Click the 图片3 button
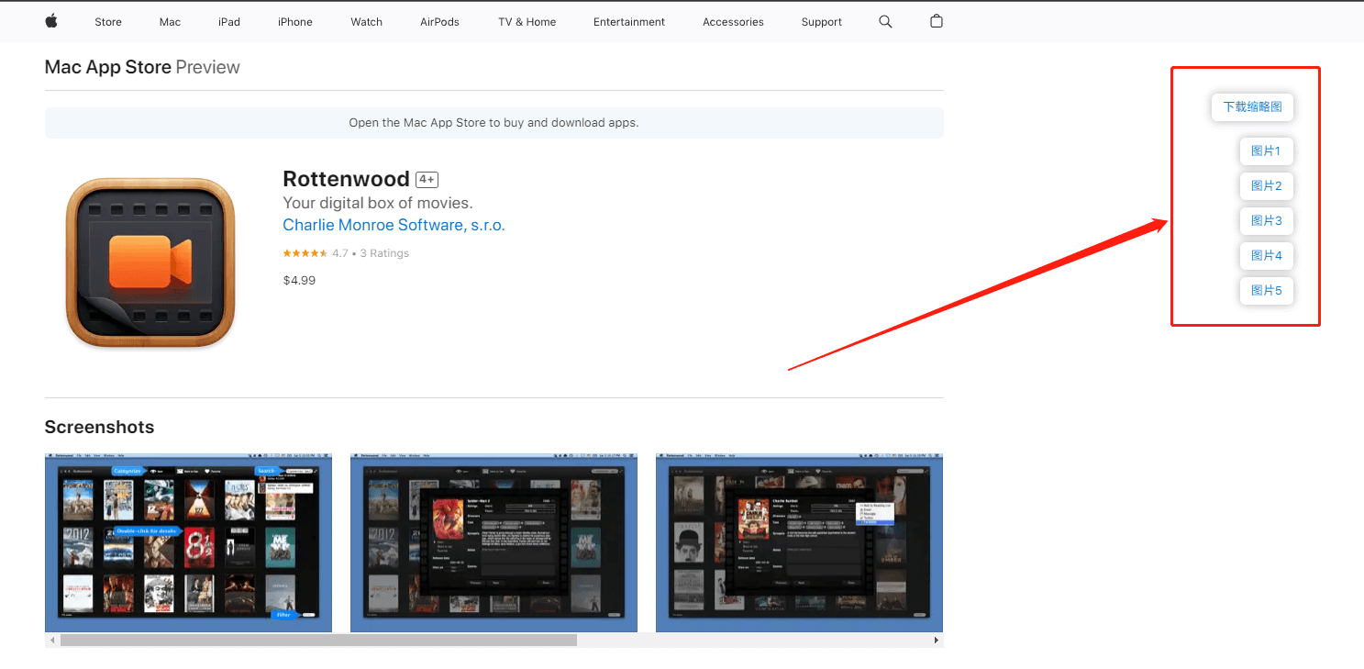 (x=1266, y=221)
